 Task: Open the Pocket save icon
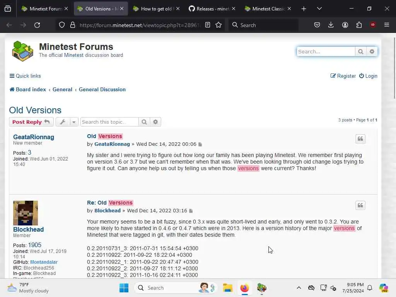pos(317,25)
